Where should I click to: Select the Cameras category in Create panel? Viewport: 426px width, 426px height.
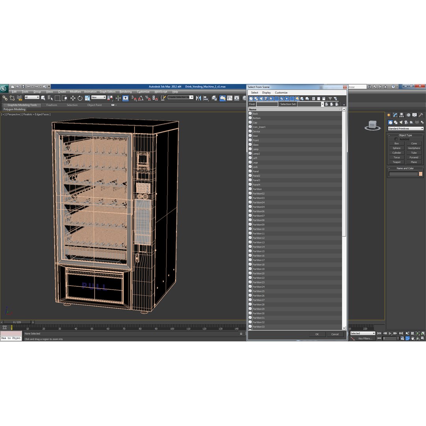click(x=406, y=122)
